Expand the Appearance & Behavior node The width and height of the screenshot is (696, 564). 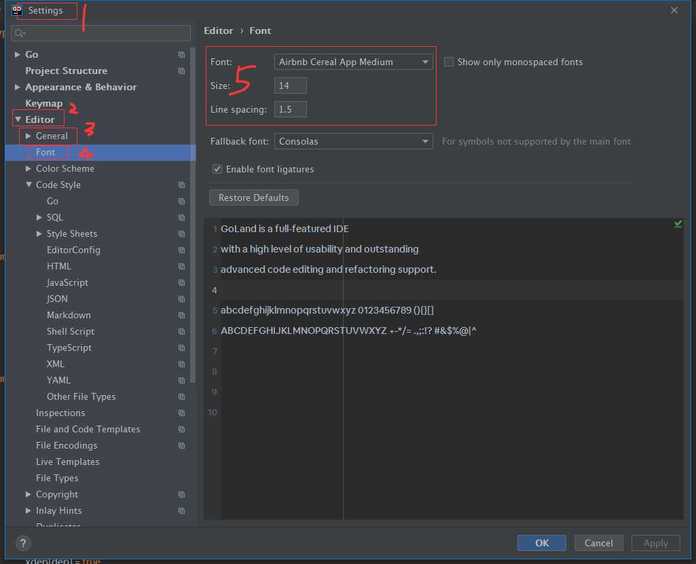(17, 87)
